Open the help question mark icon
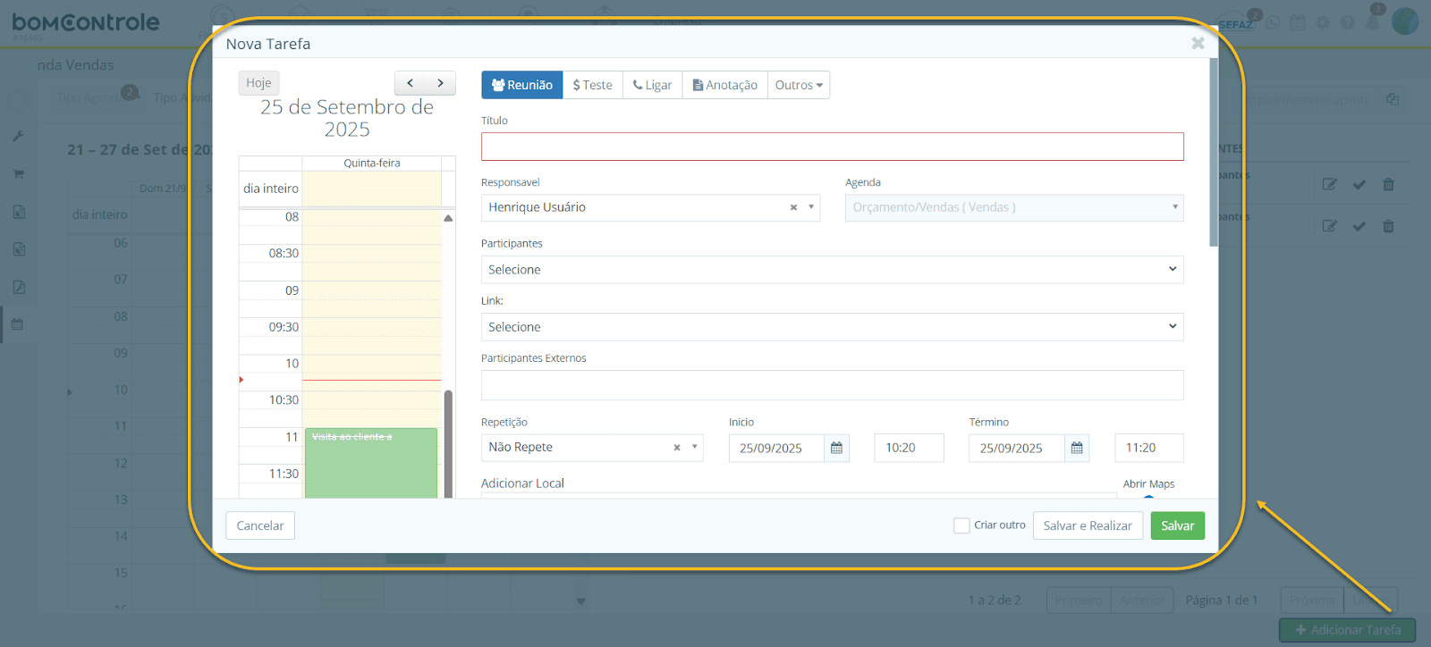 (x=1347, y=22)
